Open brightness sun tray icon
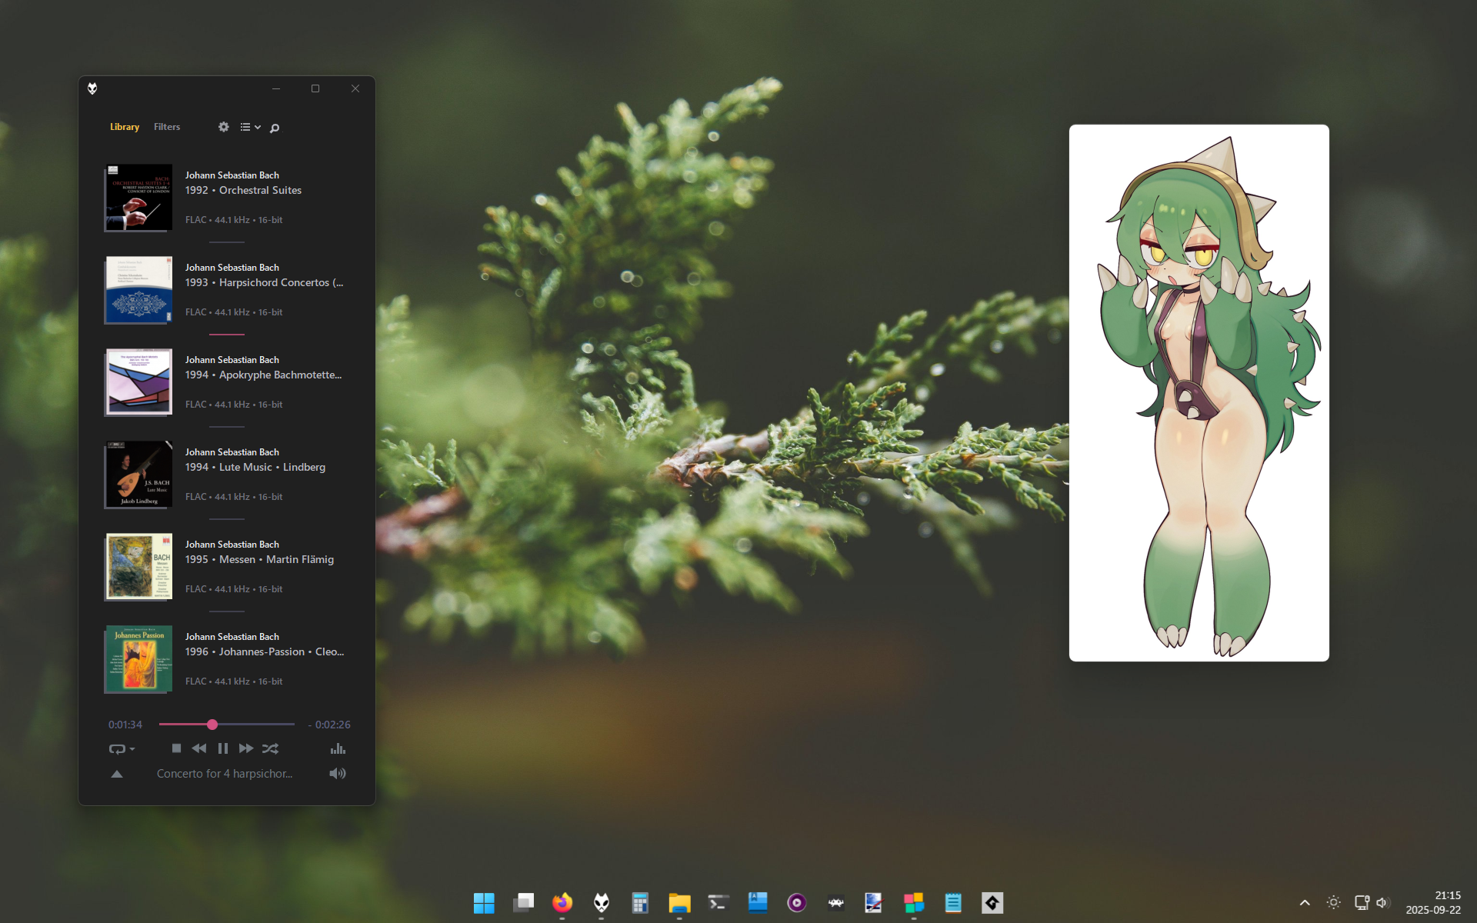The width and height of the screenshot is (1477, 923). 1334,902
